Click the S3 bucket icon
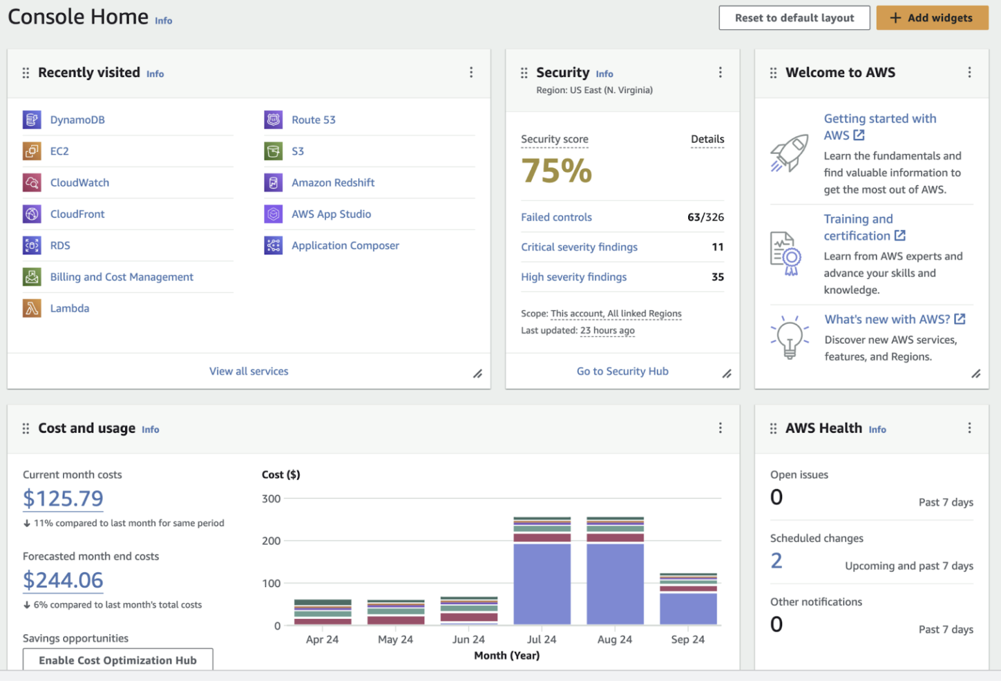The width and height of the screenshot is (1001, 681). tap(274, 151)
